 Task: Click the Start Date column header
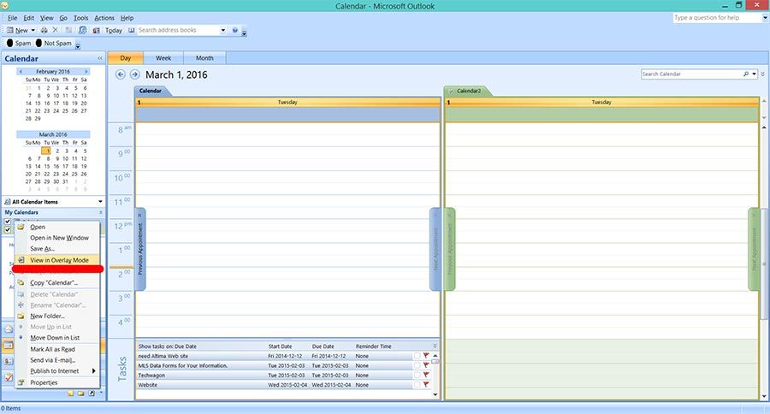[280, 346]
